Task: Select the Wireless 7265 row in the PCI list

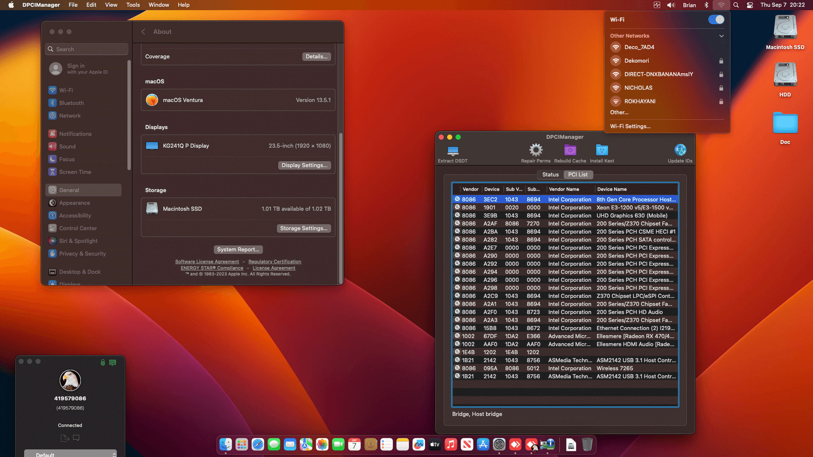Action: click(593, 368)
